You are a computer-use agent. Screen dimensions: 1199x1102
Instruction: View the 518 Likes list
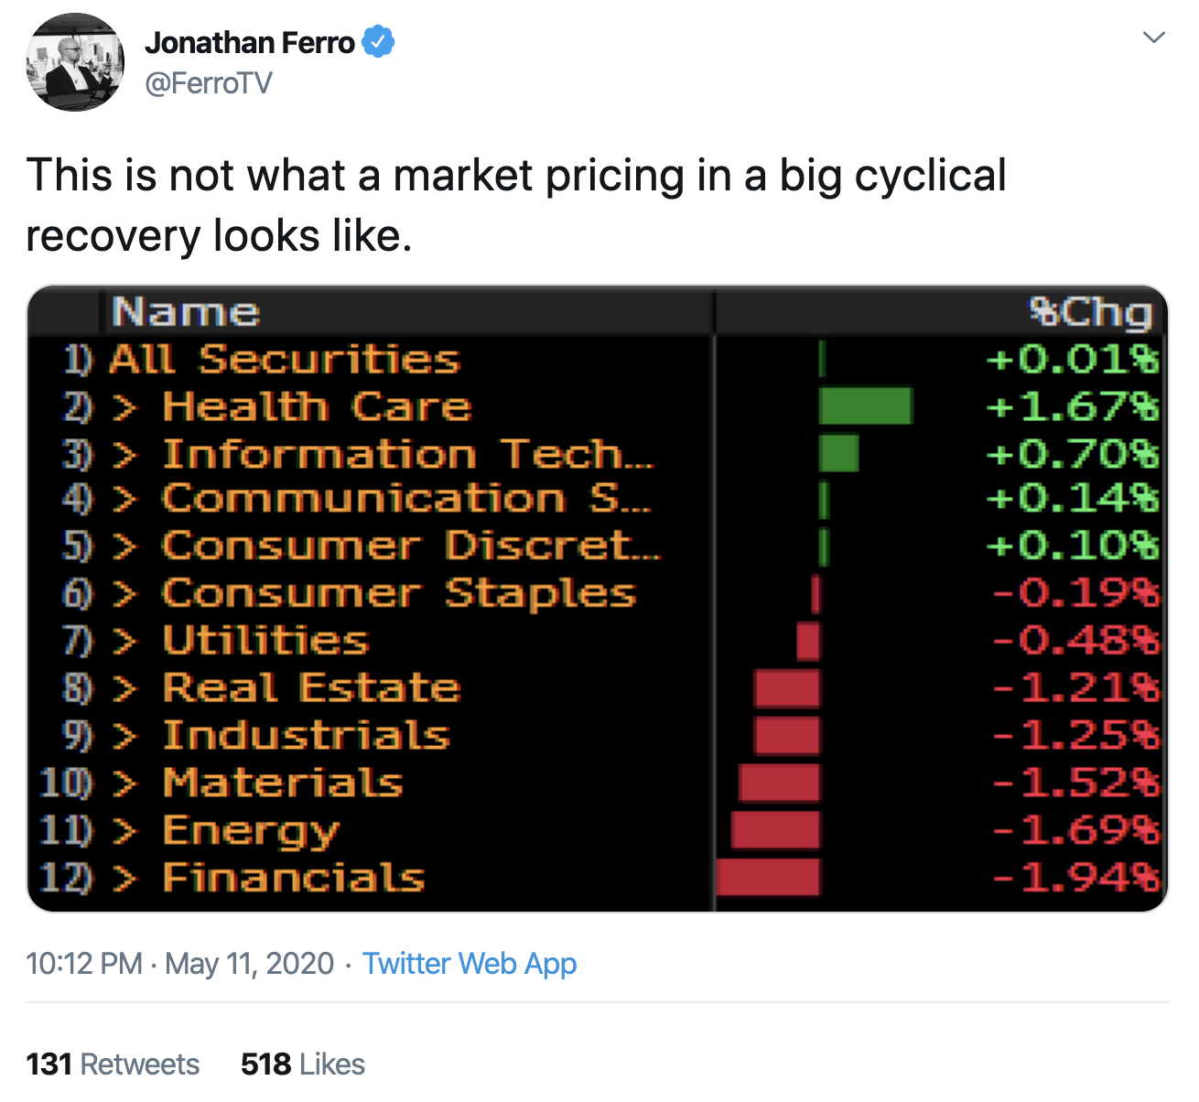coord(302,1064)
